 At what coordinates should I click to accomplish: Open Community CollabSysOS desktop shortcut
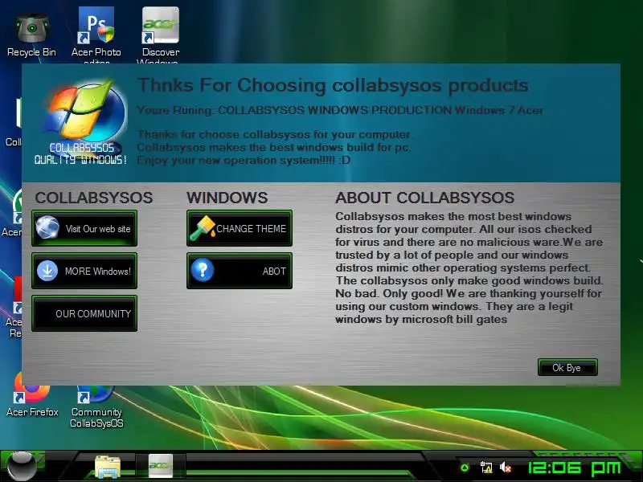click(x=96, y=406)
